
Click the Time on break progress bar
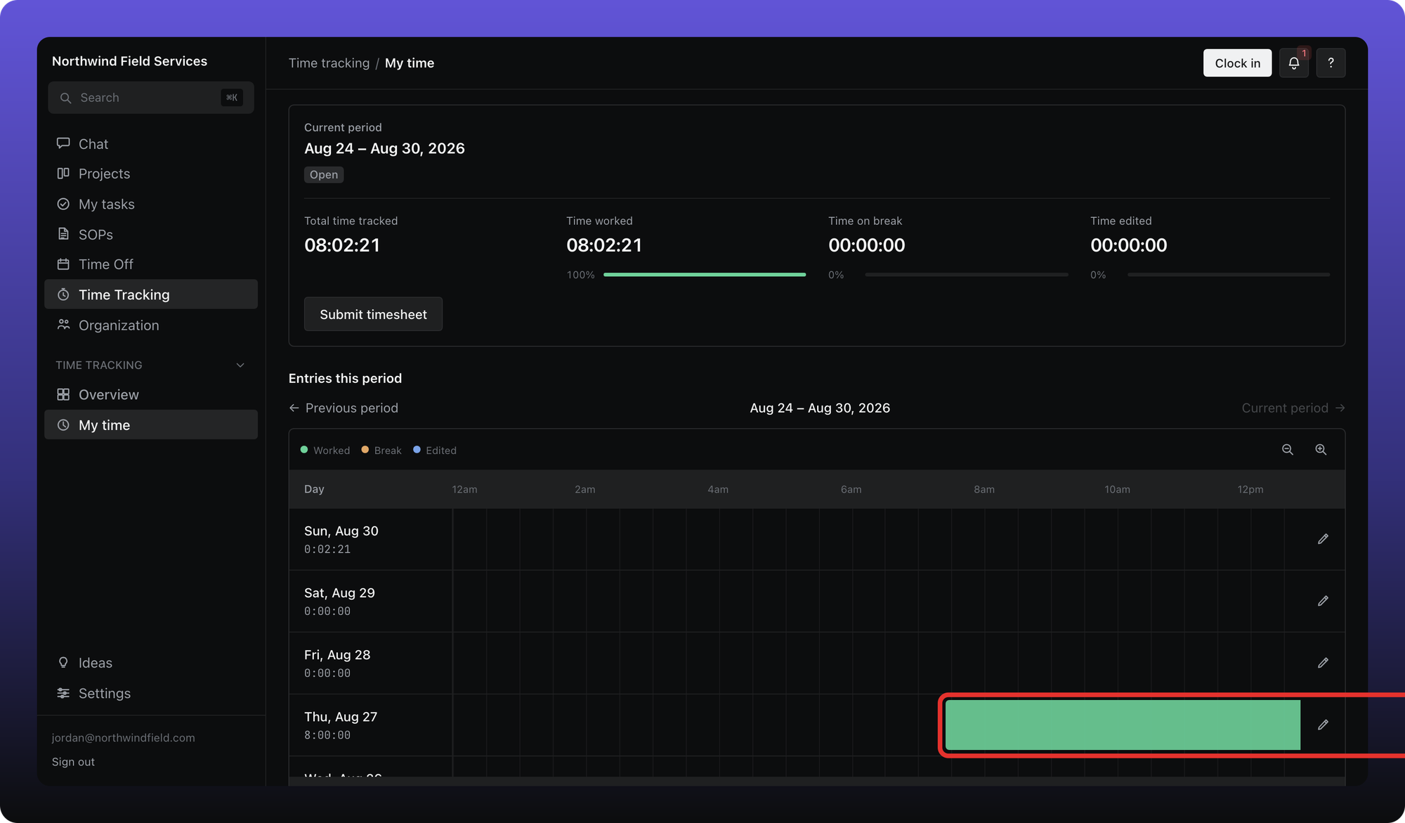(967, 275)
